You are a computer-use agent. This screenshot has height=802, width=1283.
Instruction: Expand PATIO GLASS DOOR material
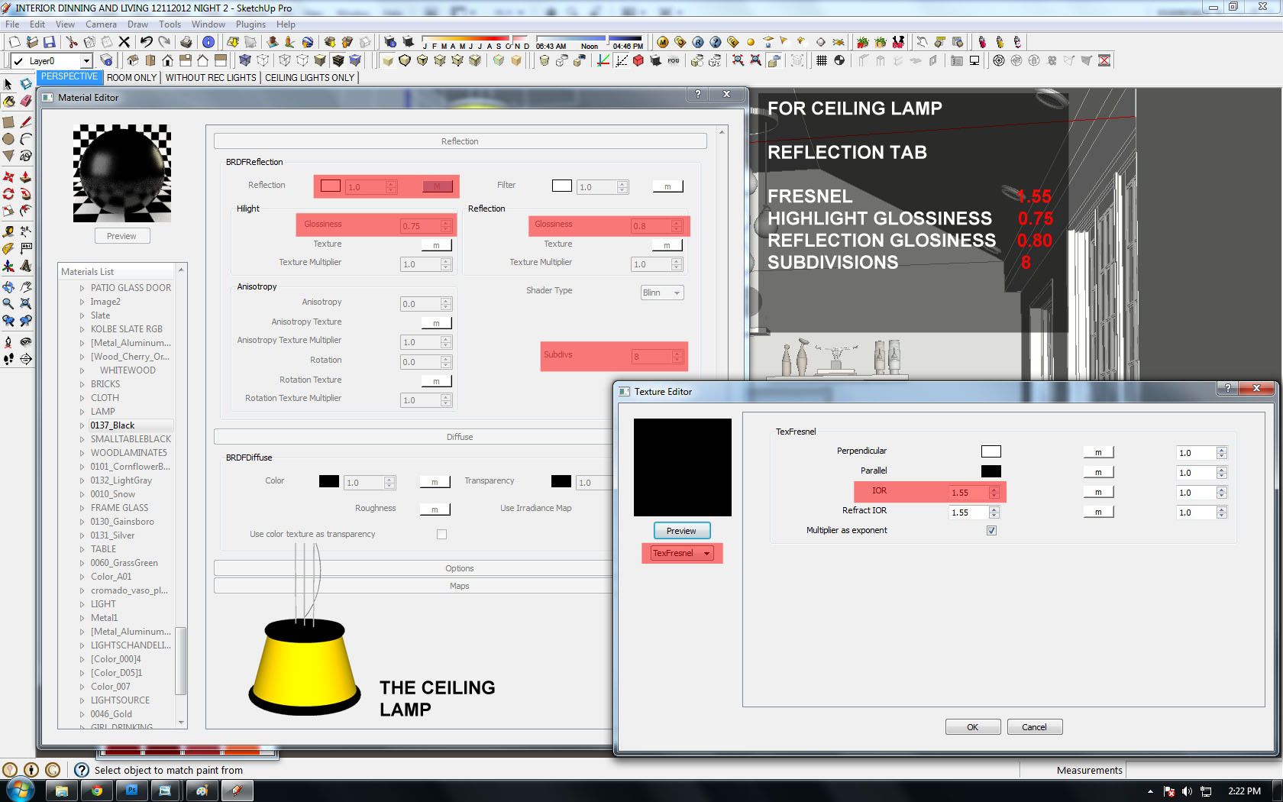pos(82,288)
